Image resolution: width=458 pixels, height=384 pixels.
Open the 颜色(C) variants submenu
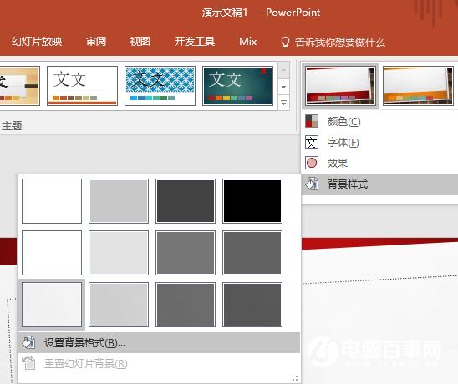coord(379,121)
